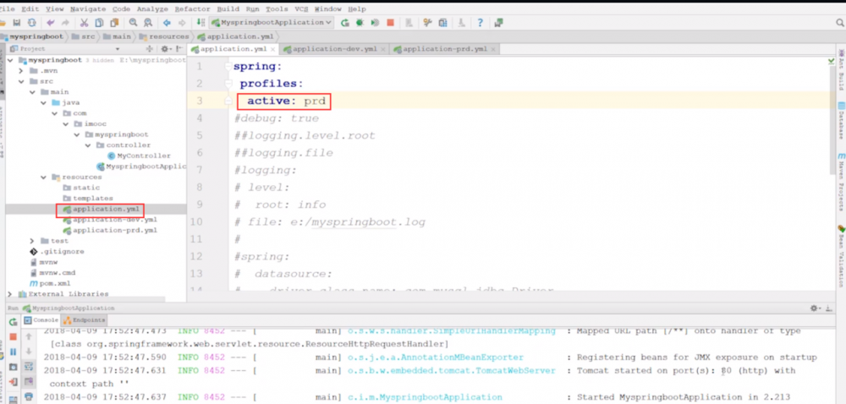The width and height of the screenshot is (846, 404).
Task: Click the Save All toolbar icon
Action: pos(17,23)
